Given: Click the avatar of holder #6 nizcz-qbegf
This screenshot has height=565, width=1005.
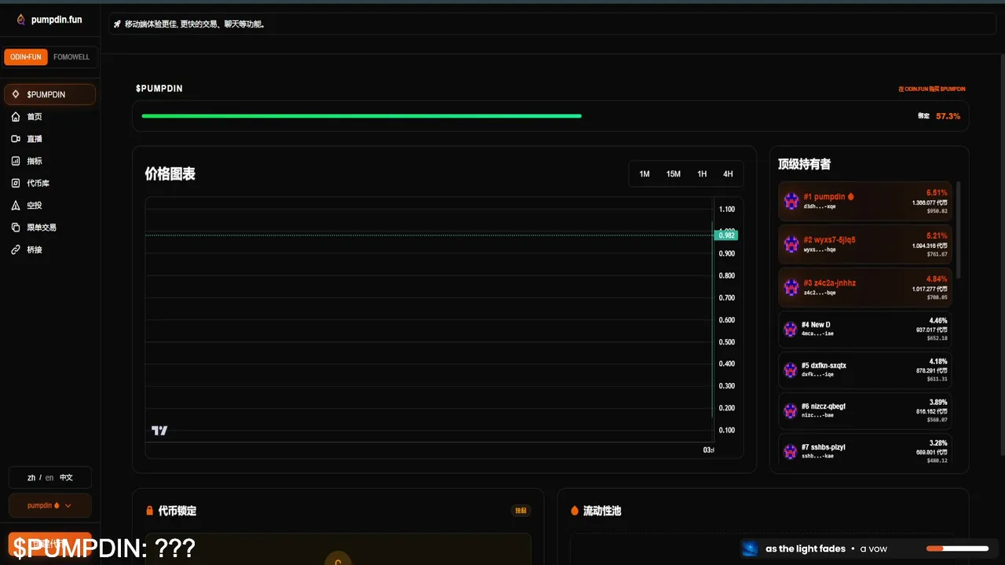Looking at the screenshot, I should (791, 410).
